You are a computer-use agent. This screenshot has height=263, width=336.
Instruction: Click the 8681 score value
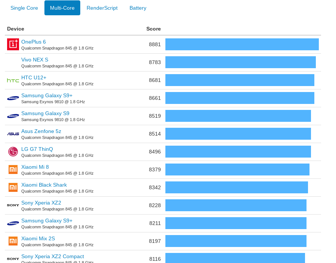point(155,80)
